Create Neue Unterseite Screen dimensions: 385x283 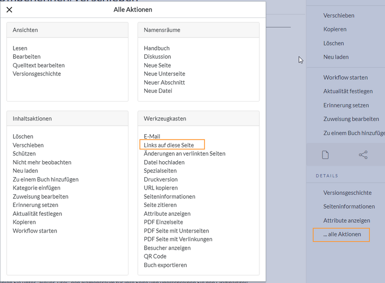click(x=165, y=74)
